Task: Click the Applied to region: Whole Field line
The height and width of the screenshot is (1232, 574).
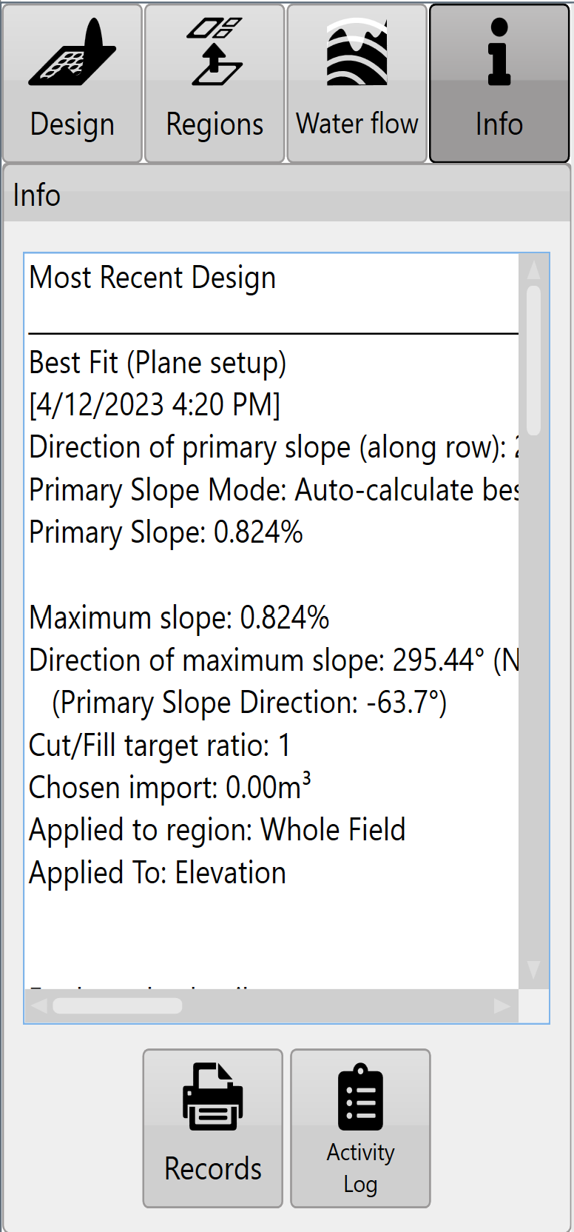Action: (x=217, y=830)
